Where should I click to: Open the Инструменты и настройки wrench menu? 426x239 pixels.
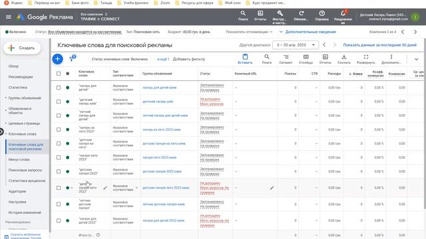click(280, 17)
